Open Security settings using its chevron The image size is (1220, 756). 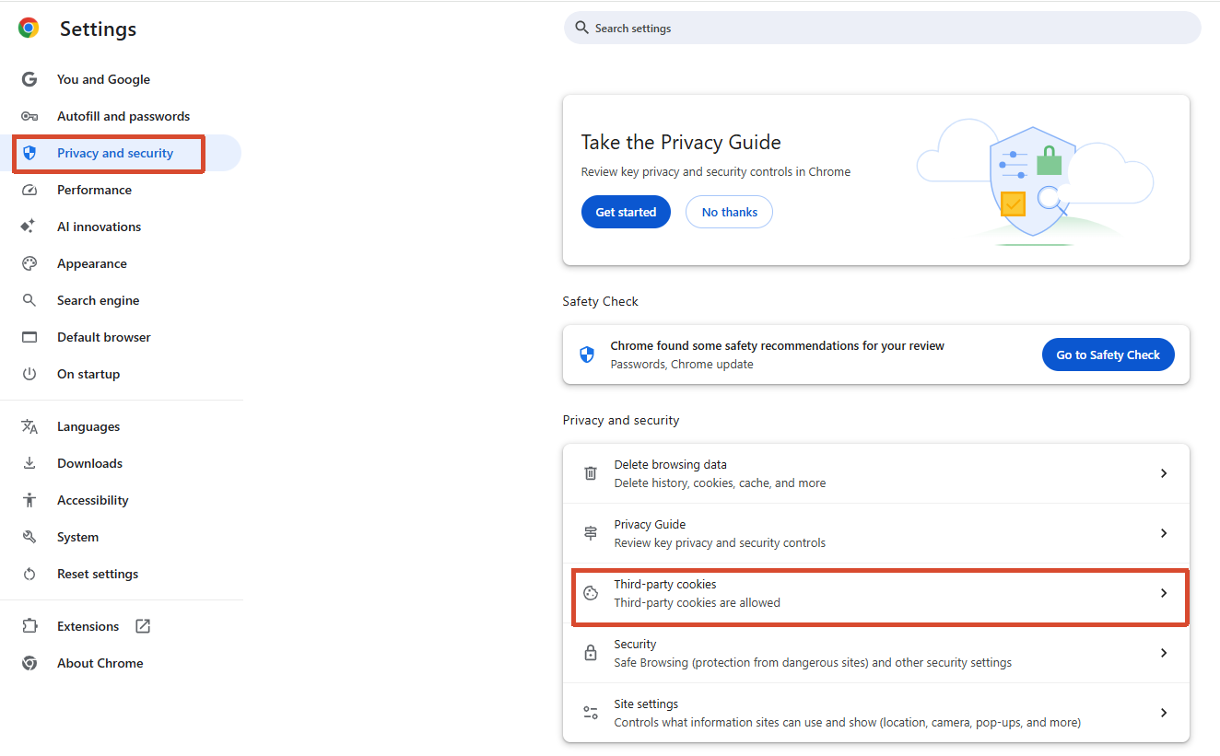[x=1164, y=653]
